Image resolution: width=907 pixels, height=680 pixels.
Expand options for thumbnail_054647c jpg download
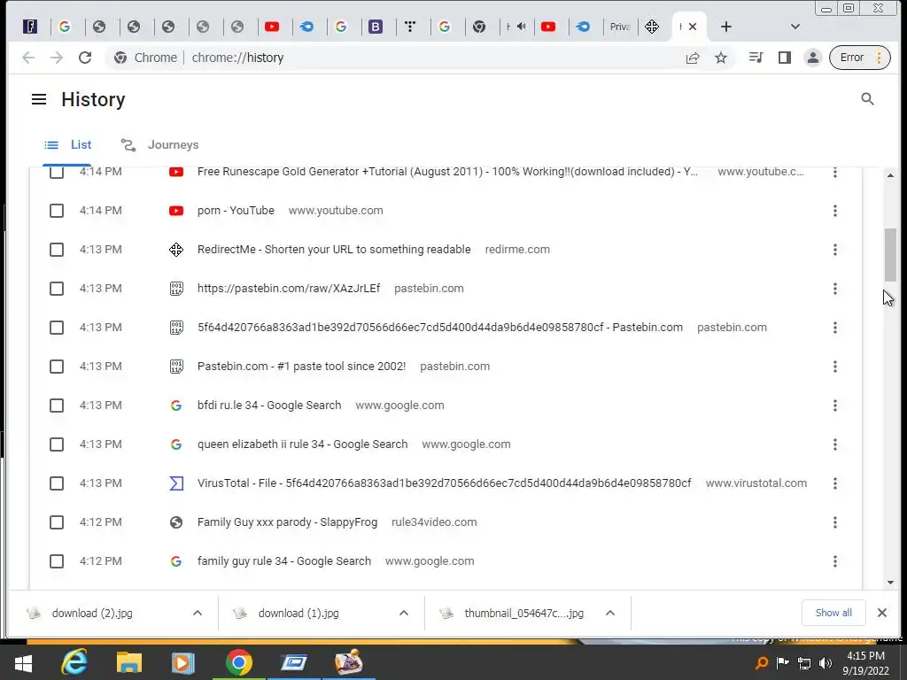[609, 613]
